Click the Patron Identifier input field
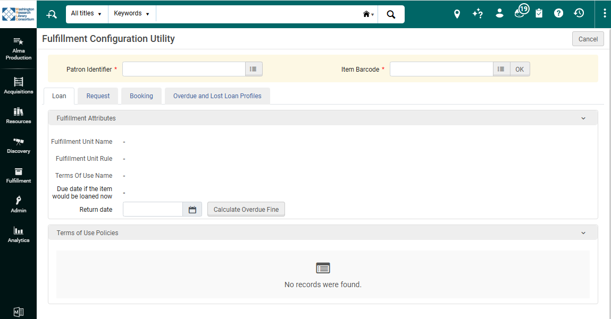Viewport: 611px width, 319px height. click(183, 69)
